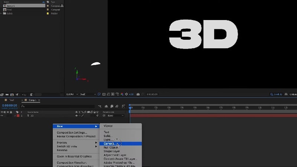Expand the Preview submenu
This screenshot has height=167, width=297.
[76, 143]
